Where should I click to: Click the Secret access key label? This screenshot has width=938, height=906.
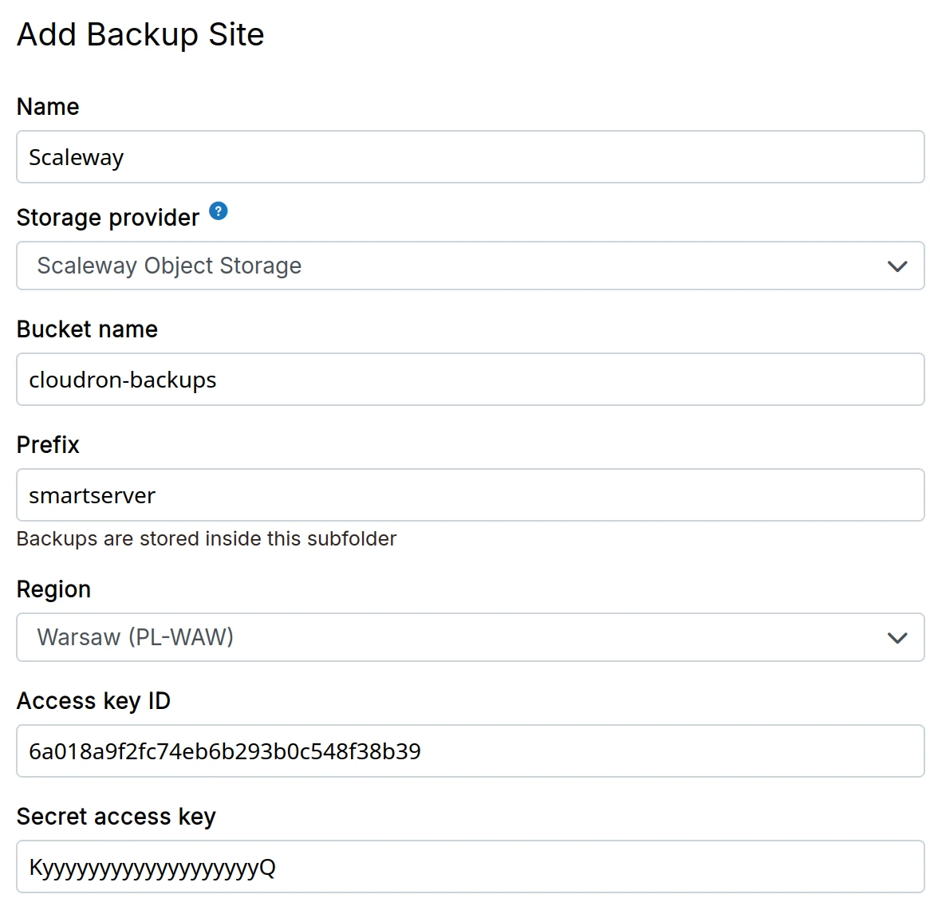tap(116, 817)
